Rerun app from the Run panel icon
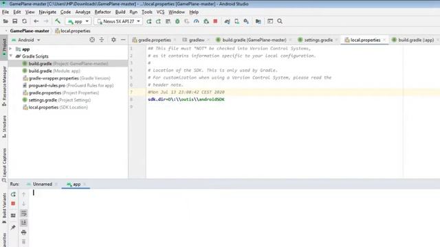This screenshot has width=440, height=247. [13, 194]
